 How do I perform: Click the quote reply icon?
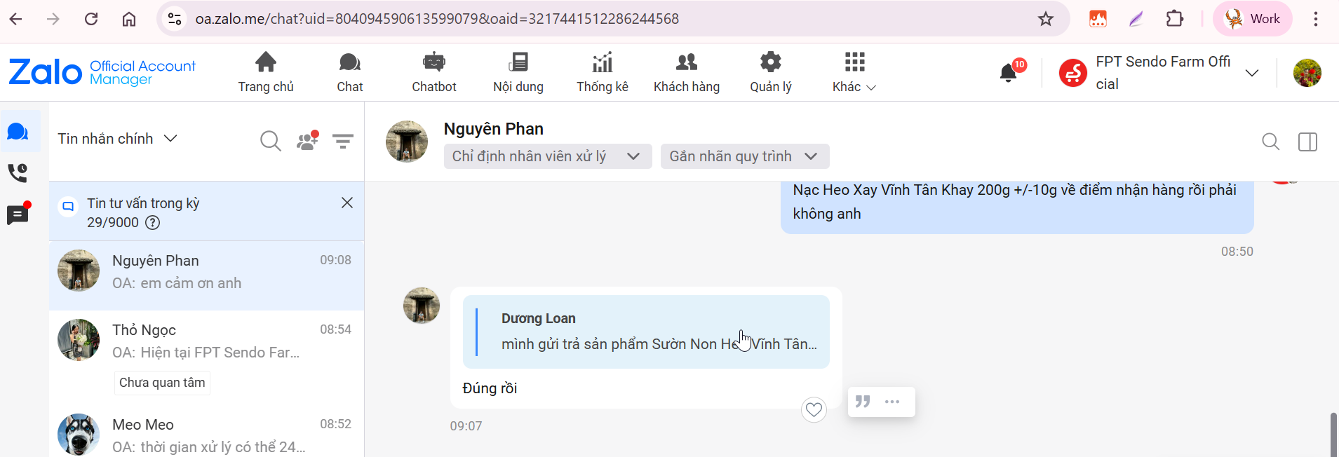pos(863,402)
